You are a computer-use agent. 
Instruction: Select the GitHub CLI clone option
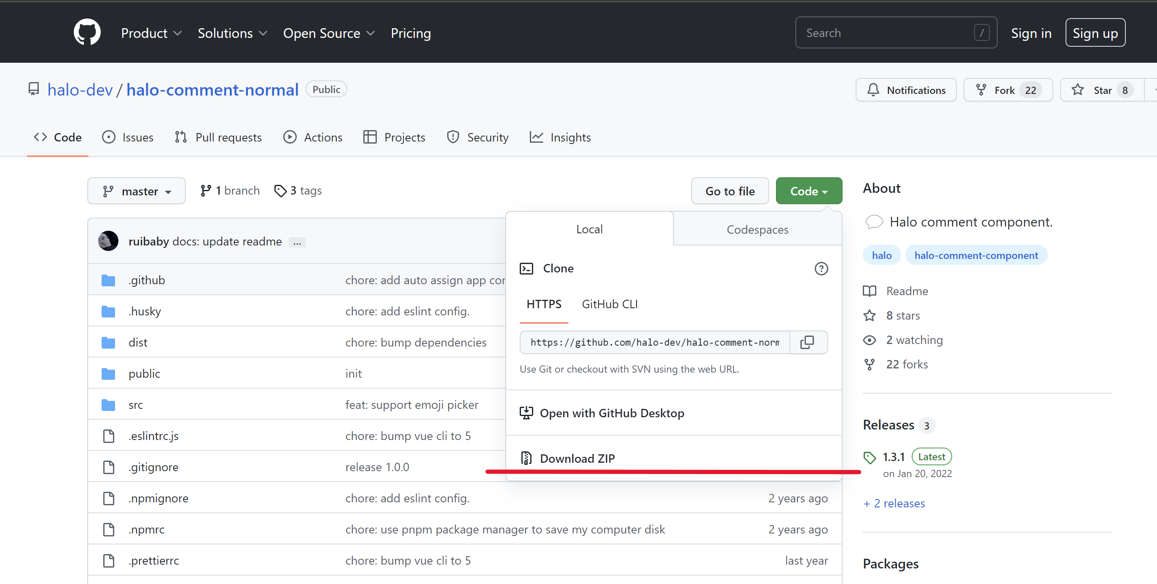[x=609, y=304]
